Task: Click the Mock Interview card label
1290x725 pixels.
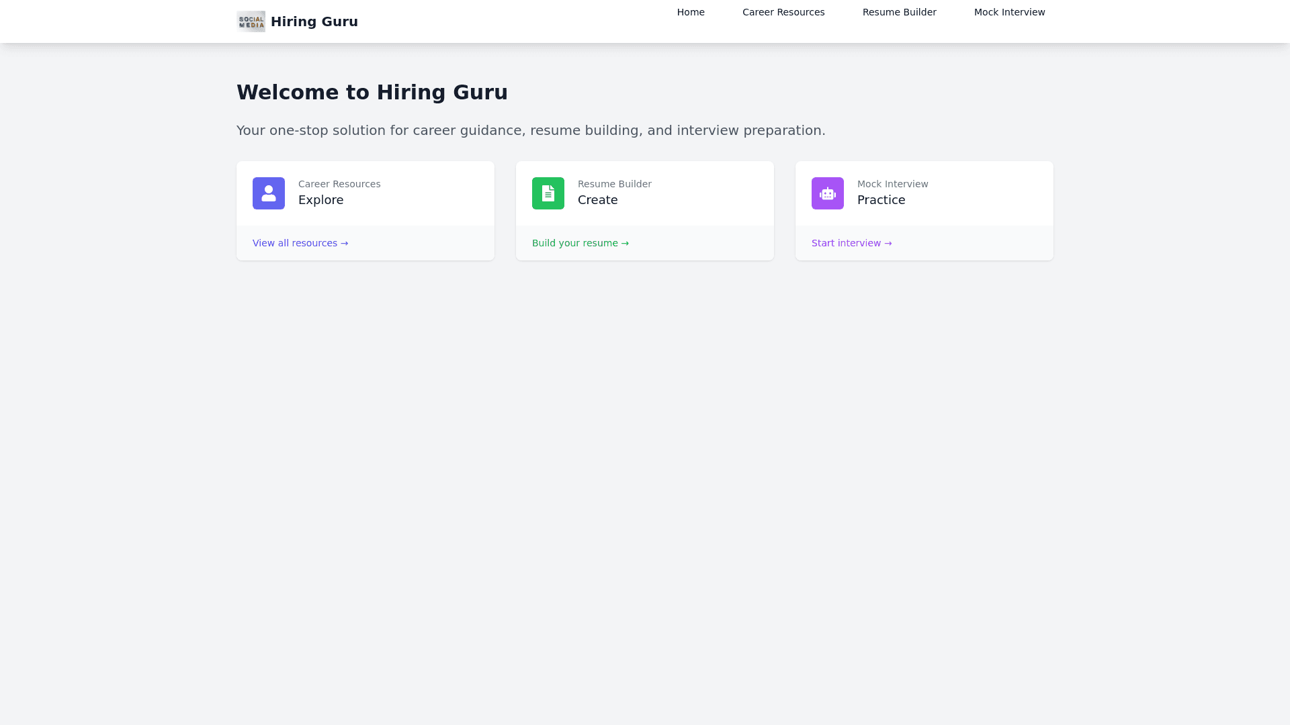Action: (892, 184)
